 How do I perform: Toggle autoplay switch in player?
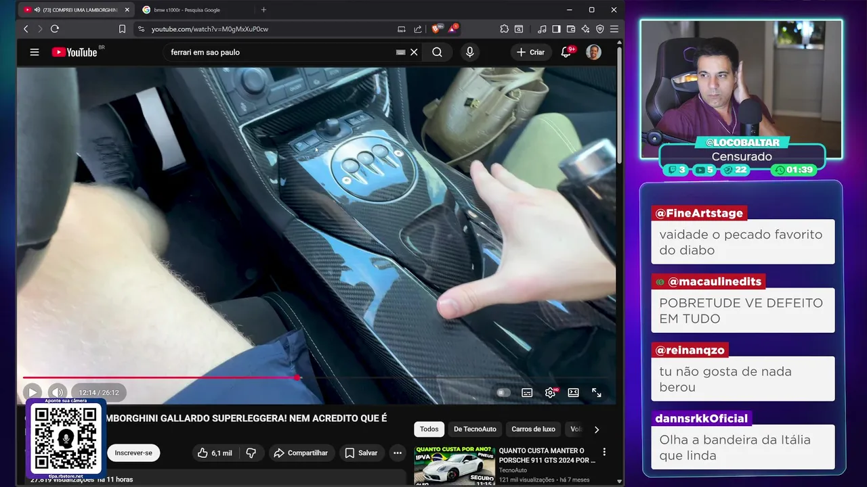pos(503,392)
